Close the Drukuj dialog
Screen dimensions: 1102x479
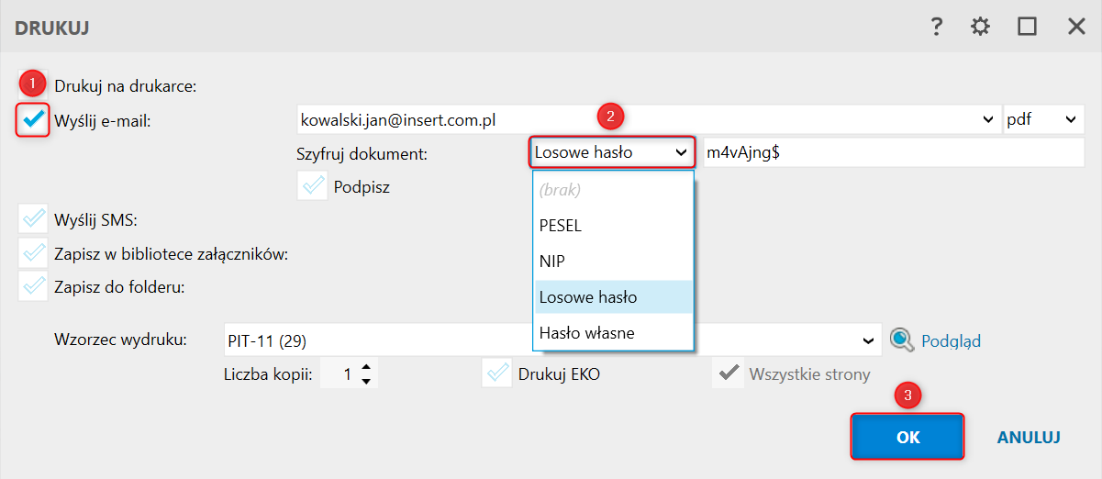tap(1076, 27)
